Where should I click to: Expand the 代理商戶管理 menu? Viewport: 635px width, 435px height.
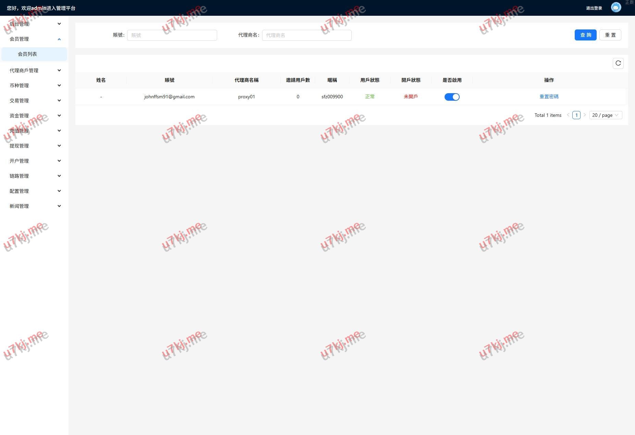pyautogui.click(x=34, y=71)
